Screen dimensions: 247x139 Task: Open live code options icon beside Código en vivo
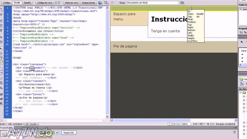pyautogui.click(x=58, y=3)
